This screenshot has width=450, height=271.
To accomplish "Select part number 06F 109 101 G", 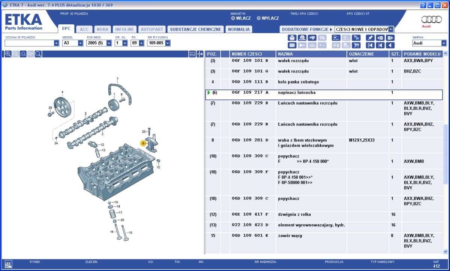I will (250, 71).
